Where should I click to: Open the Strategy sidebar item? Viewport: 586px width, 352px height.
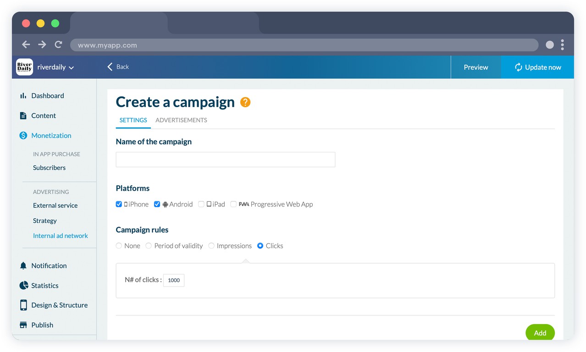click(x=45, y=221)
